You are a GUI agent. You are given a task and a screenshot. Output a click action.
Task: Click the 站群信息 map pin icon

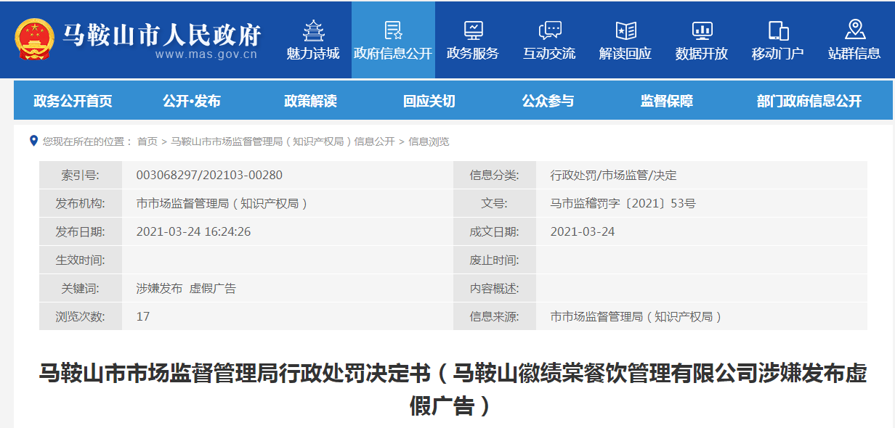855,30
